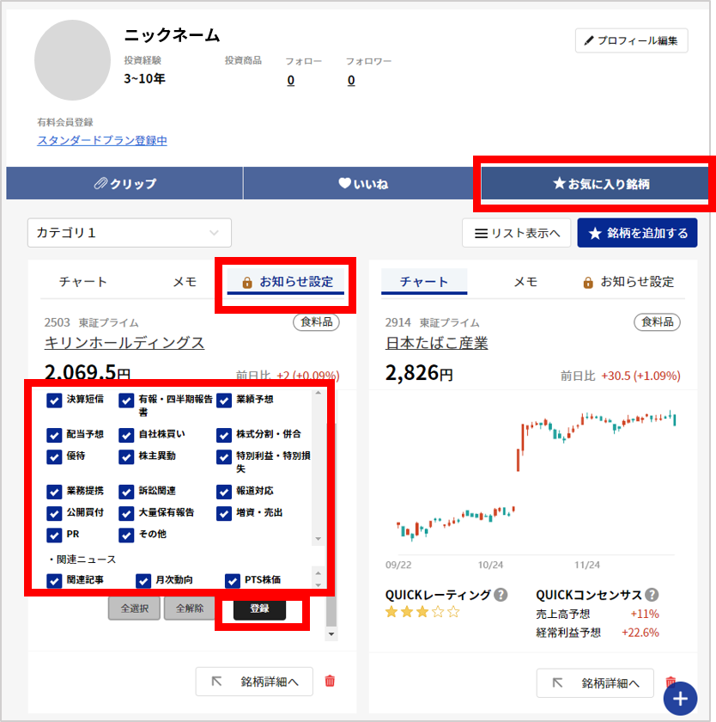Switch to the クリップ tab
716x722 pixels.
tap(124, 183)
